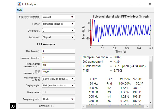
Task: Click the results list scroll down arrow
Action: 151,102
